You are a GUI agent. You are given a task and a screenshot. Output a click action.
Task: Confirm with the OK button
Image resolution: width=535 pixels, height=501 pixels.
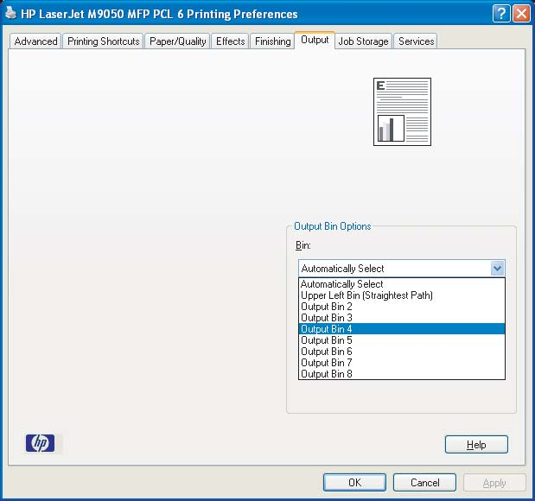tap(354, 483)
